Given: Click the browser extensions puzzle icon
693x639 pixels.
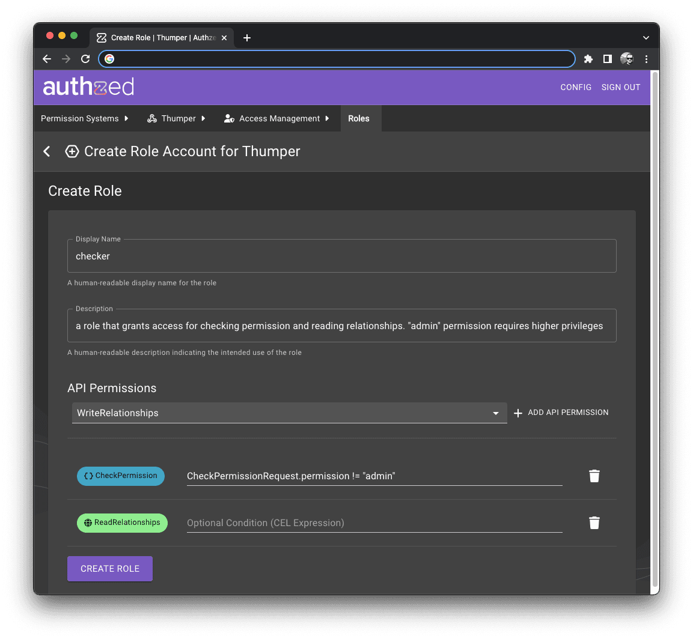Looking at the screenshot, I should (x=588, y=59).
